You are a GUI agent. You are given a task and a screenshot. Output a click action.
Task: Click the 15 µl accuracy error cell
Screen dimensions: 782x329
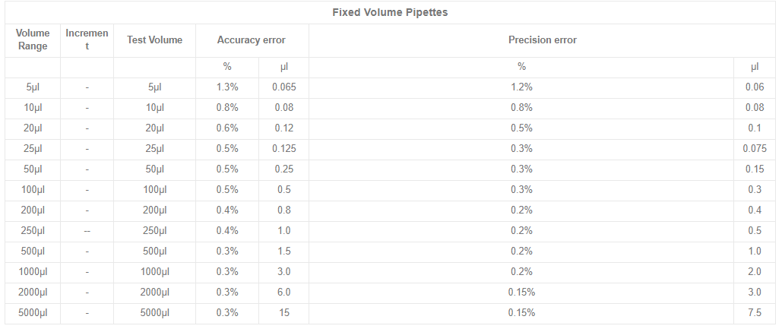click(283, 313)
